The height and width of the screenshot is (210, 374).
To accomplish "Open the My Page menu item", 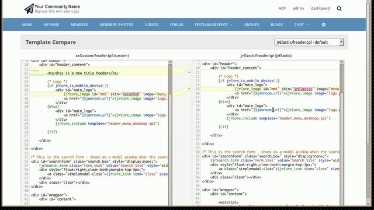I will pos(51,24).
